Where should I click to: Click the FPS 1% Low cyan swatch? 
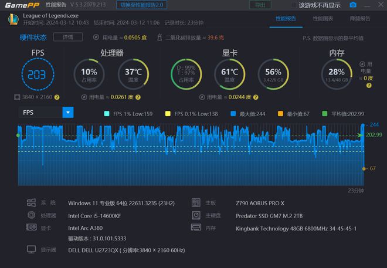[107, 114]
